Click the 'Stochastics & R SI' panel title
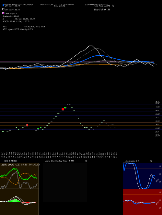 (x=139, y=161)
